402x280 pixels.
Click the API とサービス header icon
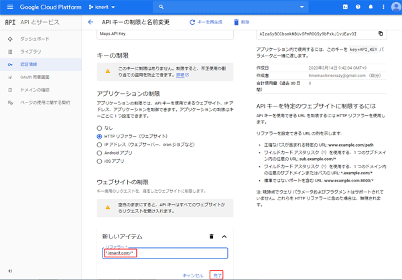[10, 22]
